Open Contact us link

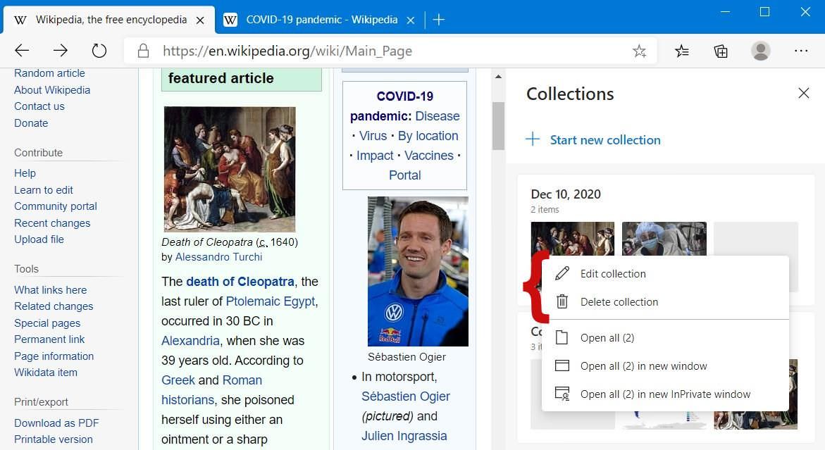[x=39, y=106]
